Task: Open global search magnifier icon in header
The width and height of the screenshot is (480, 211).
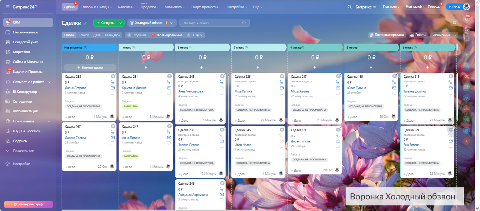Action: (x=349, y=7)
